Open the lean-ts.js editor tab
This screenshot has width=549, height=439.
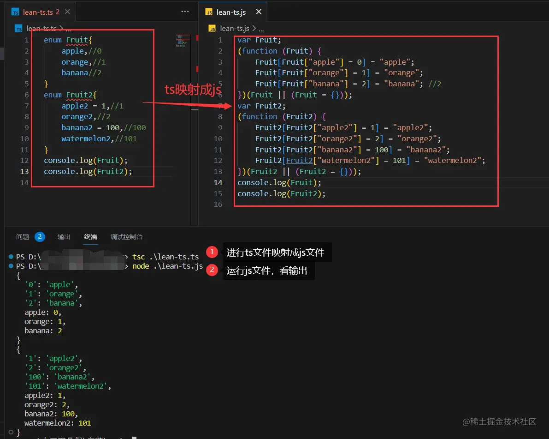231,12
